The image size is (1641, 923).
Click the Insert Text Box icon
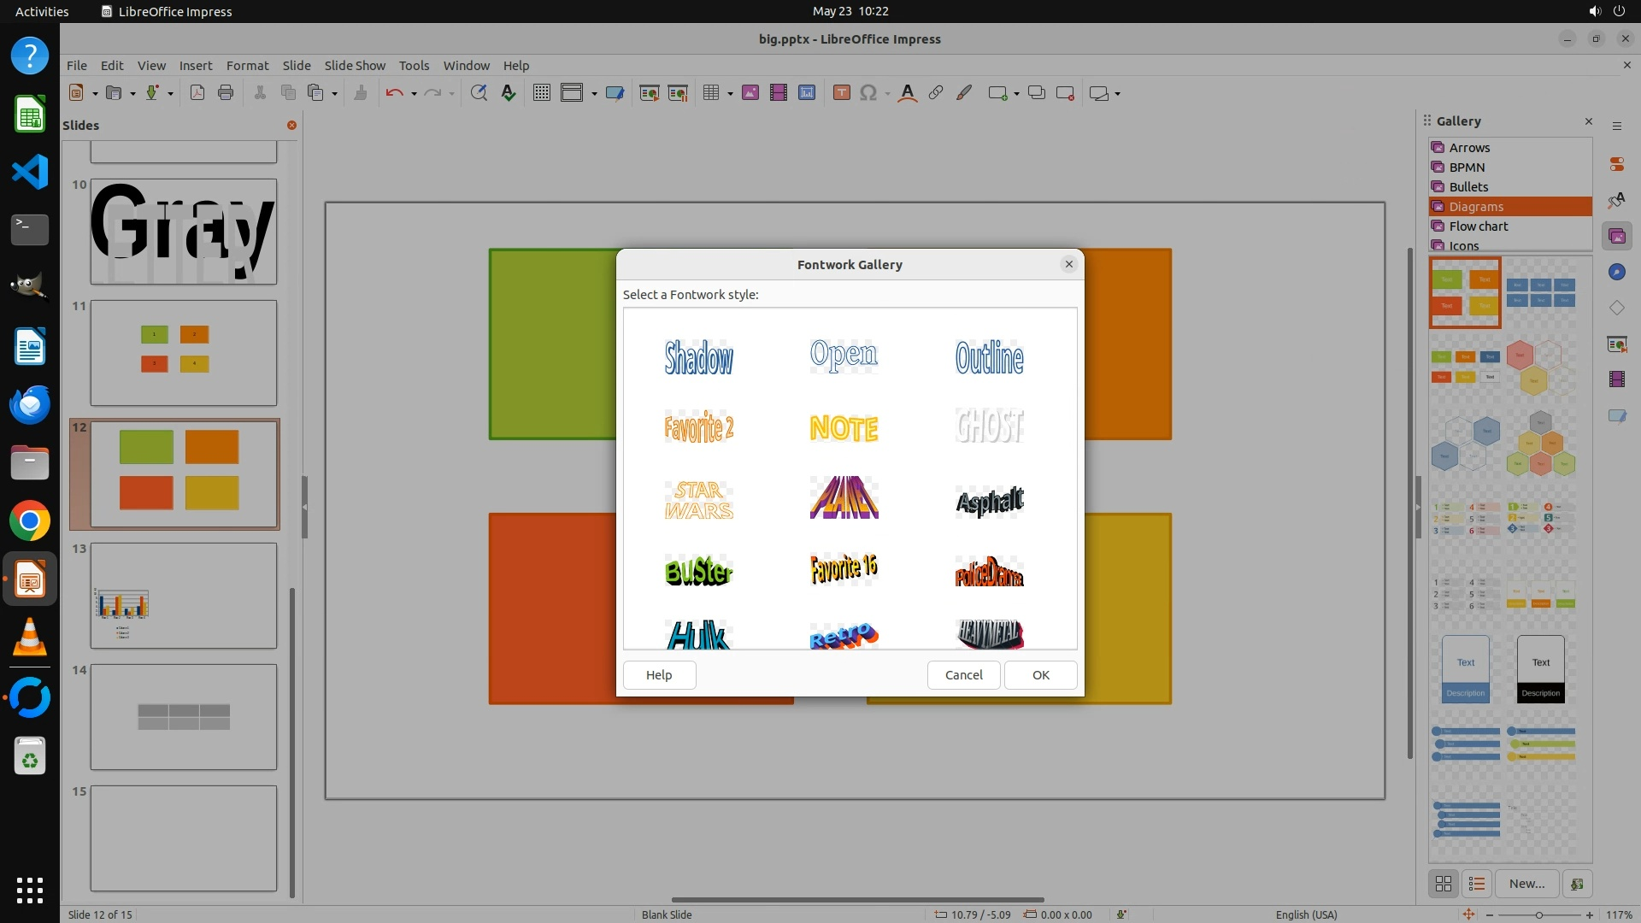841,93
